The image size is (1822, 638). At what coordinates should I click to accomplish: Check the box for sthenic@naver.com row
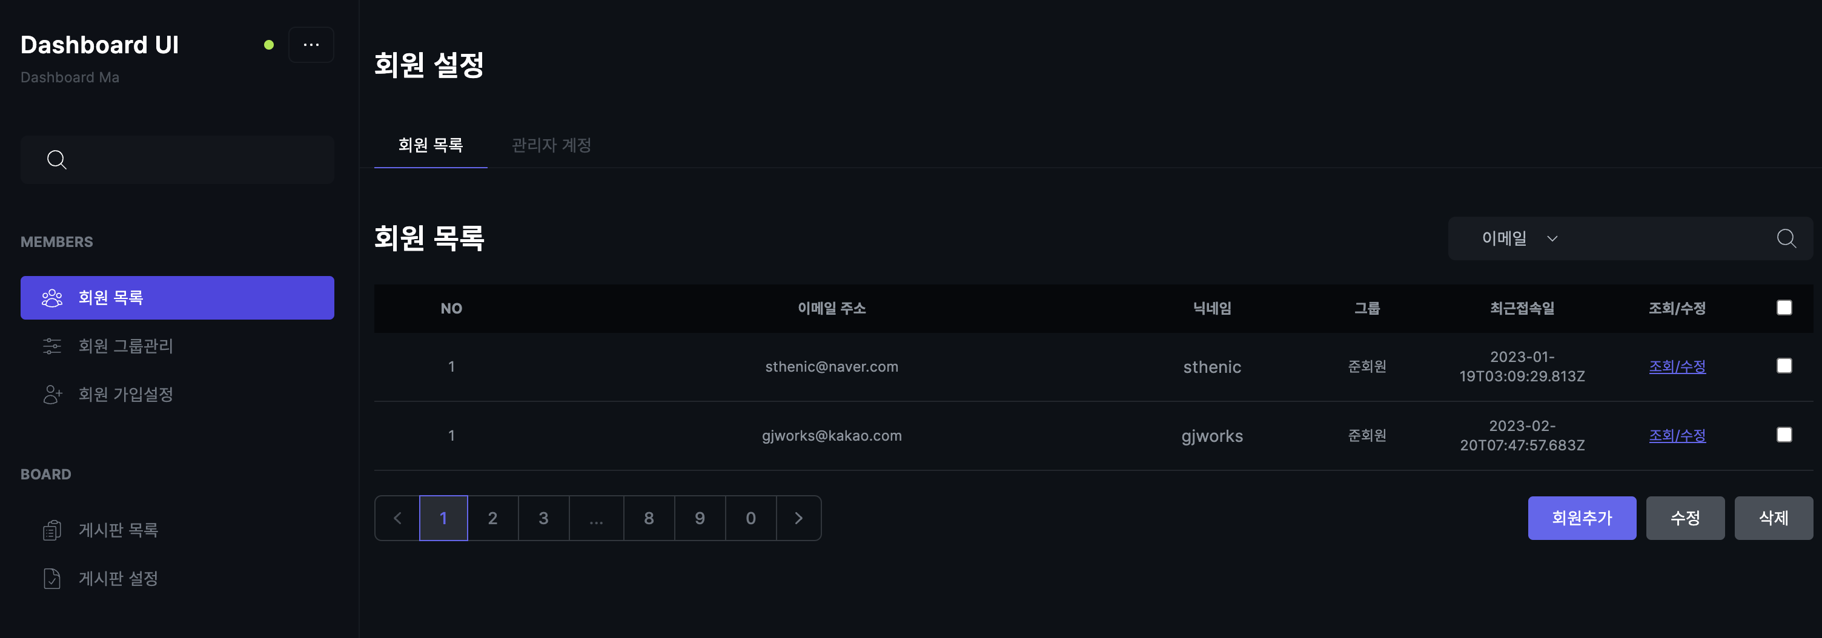(1784, 366)
